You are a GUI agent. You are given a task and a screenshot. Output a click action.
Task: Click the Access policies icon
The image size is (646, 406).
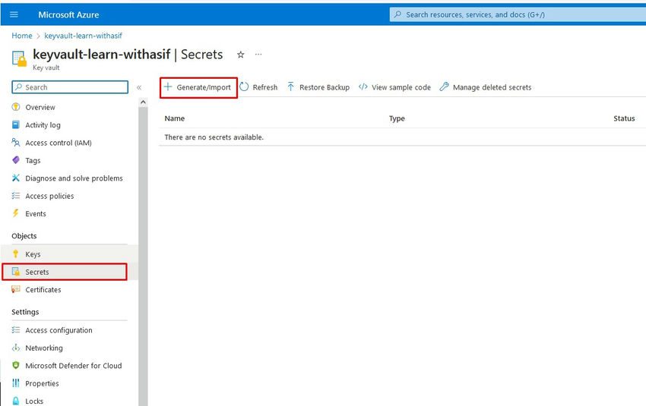tap(16, 195)
